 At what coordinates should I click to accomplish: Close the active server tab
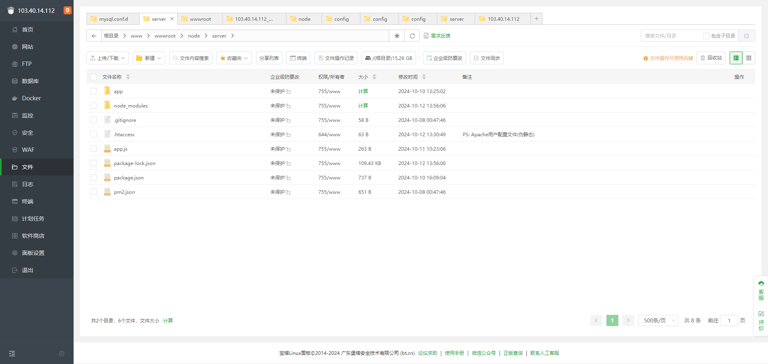pyautogui.click(x=172, y=19)
